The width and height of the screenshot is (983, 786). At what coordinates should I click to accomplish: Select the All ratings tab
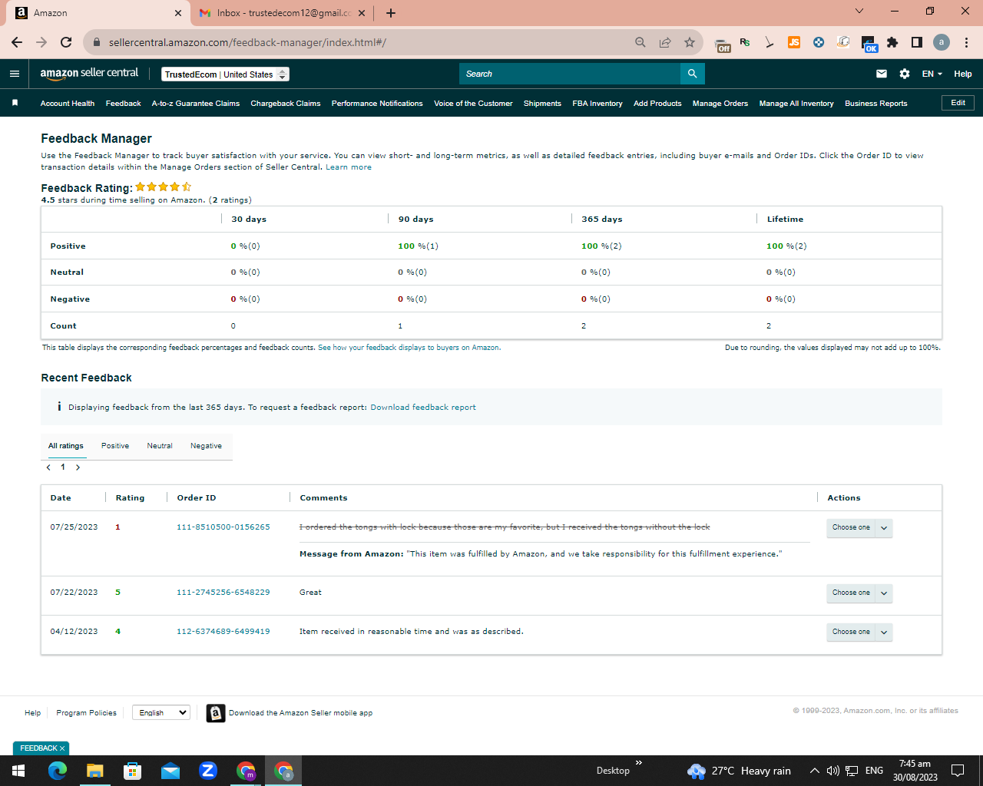click(x=66, y=446)
